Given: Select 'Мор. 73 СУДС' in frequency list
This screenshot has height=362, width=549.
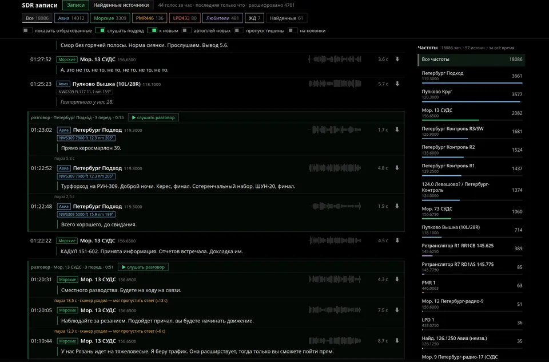Looking at the screenshot, I should [x=472, y=211].
